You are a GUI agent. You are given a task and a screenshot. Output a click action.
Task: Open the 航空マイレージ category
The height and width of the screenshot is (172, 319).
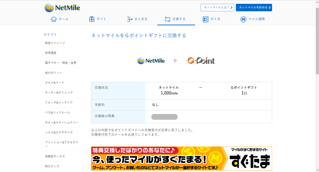coord(62,43)
